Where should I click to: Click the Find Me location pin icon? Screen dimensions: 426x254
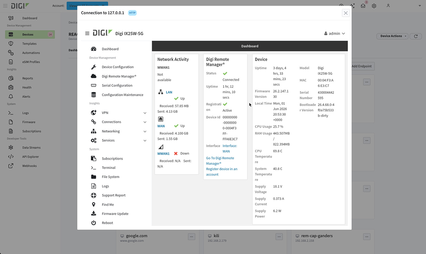[94, 205]
